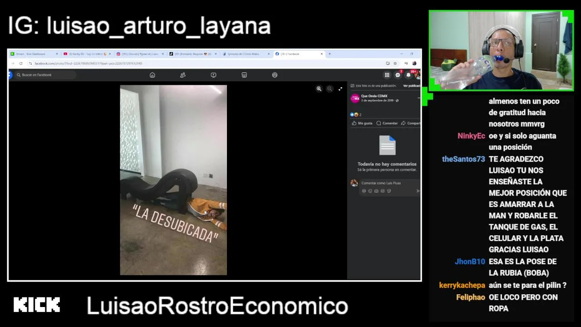Screen dimensions: 581x327
Task: Add a sticker to the comment
Action: click(x=389, y=191)
